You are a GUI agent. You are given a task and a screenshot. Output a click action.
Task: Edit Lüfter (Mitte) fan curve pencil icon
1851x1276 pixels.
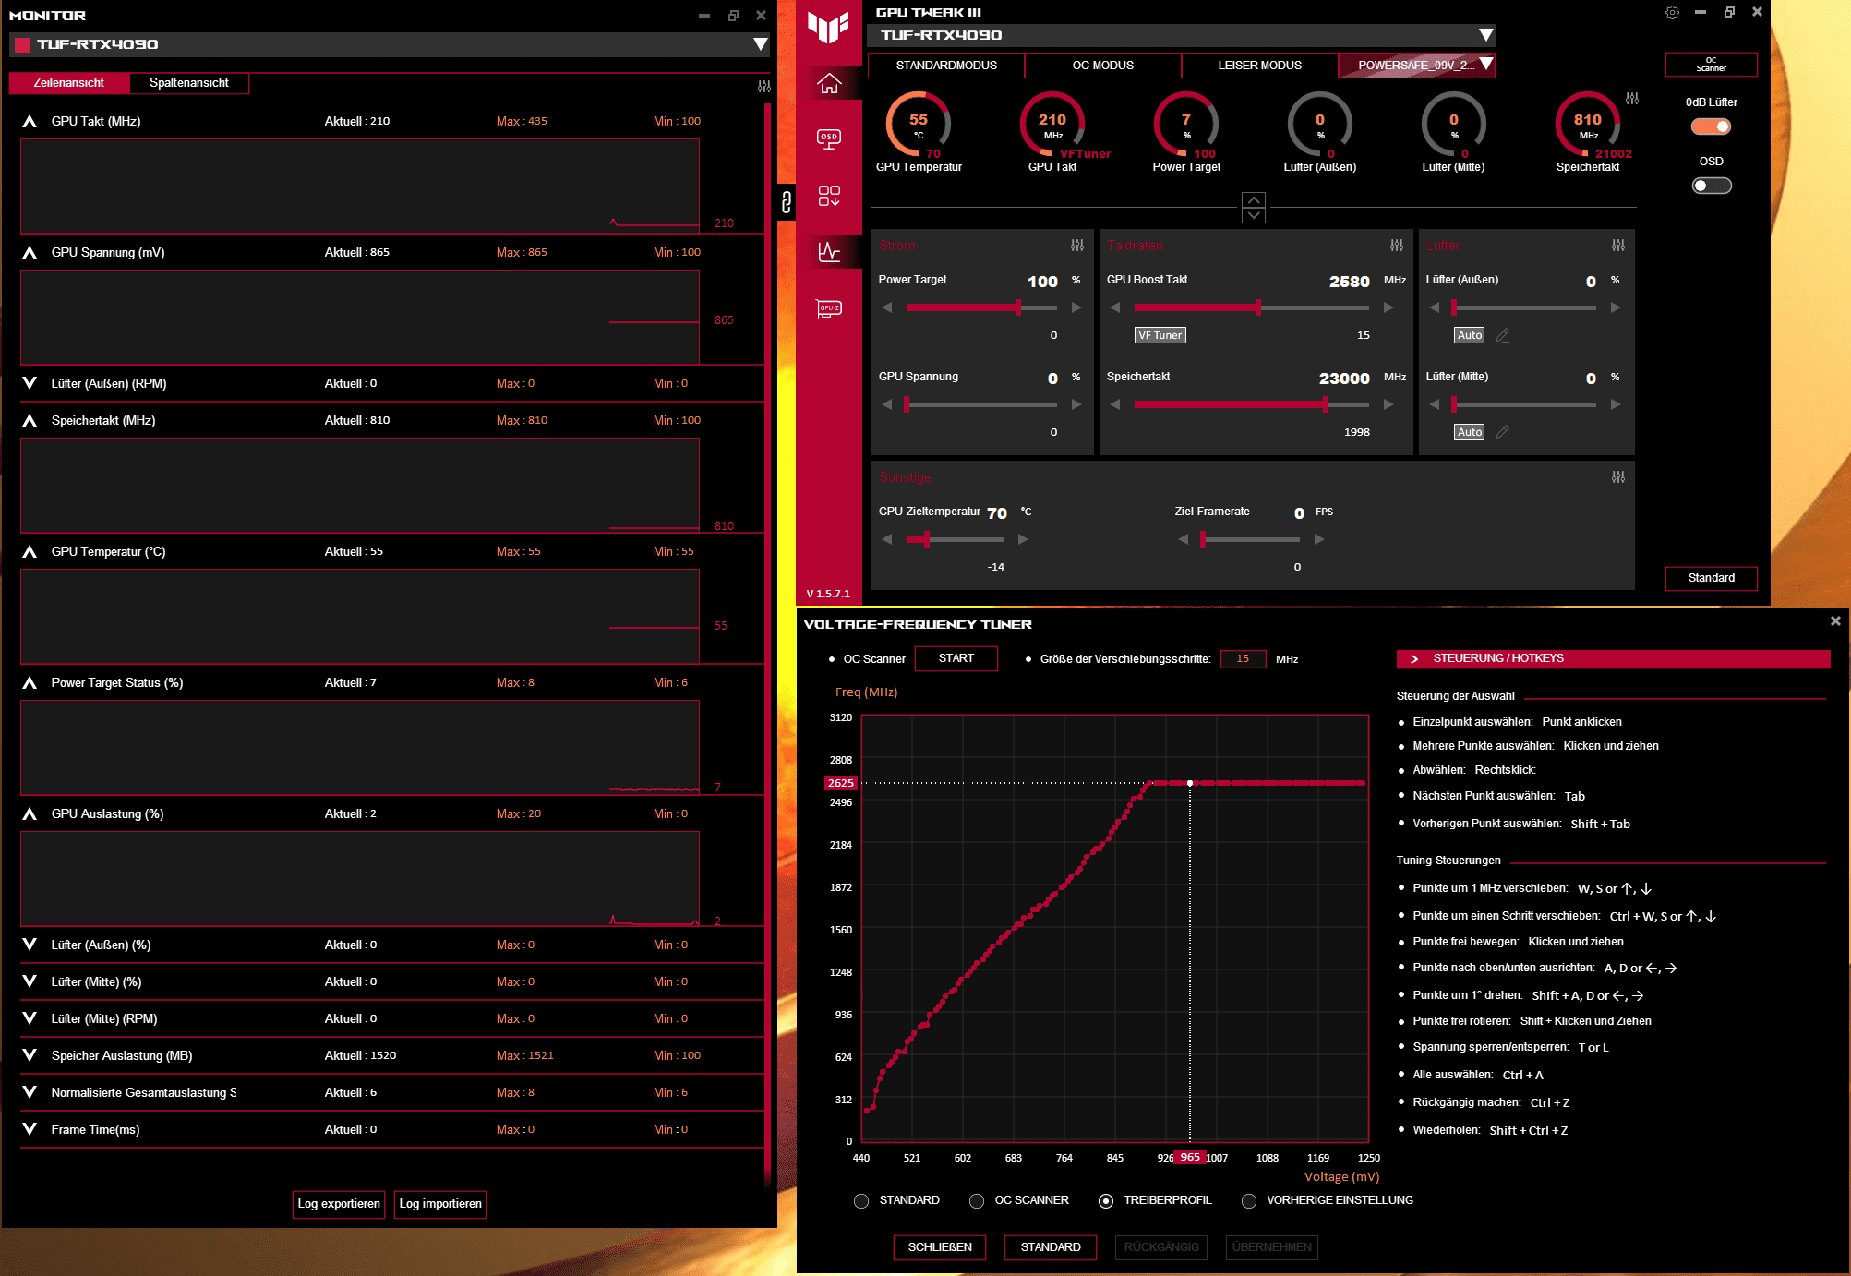[1503, 432]
